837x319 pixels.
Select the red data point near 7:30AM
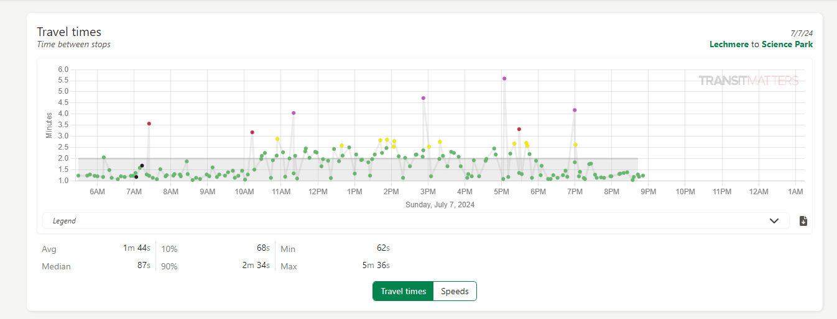click(149, 124)
